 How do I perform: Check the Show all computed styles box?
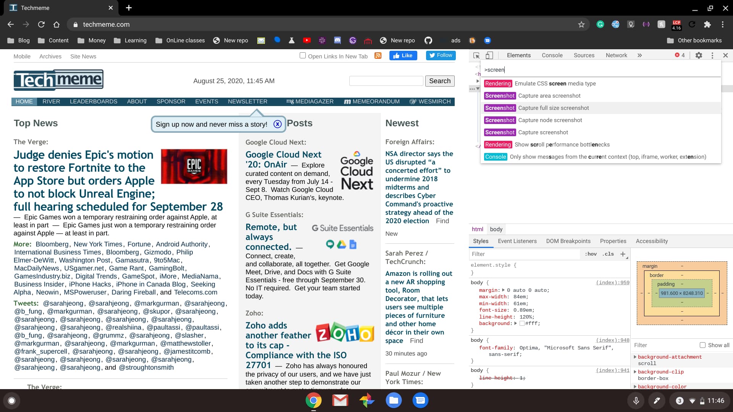[702, 345]
